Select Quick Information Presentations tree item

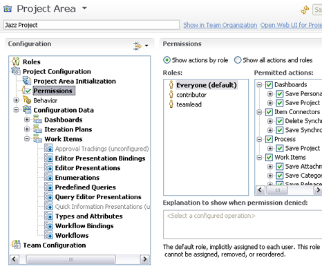point(102,207)
